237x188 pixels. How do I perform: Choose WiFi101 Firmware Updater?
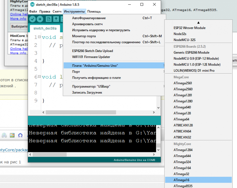pos(114,57)
